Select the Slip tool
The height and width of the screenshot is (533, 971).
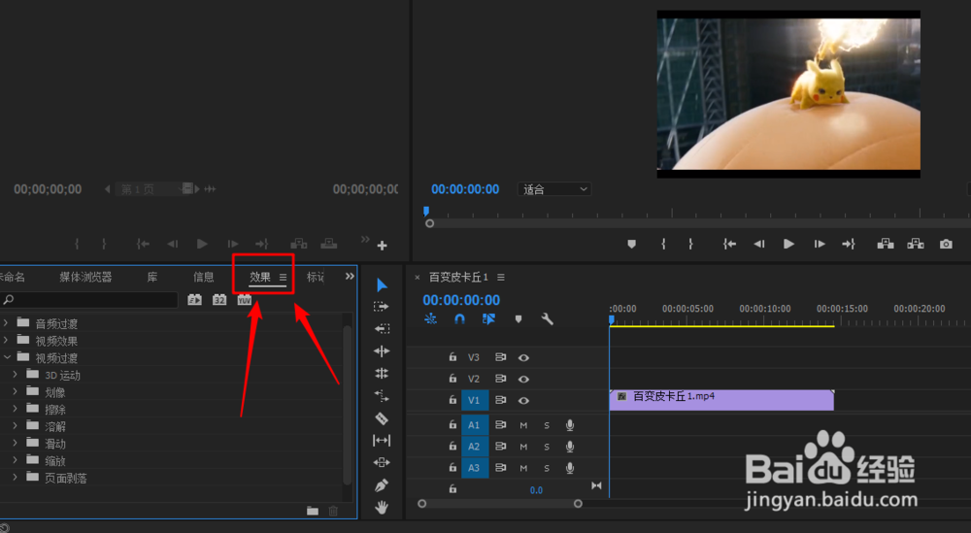(x=382, y=440)
